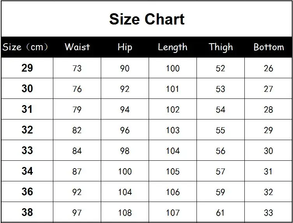Image resolution: width=293 pixels, height=223 pixels.
Task: Click size 31 row label
Action: (27, 109)
